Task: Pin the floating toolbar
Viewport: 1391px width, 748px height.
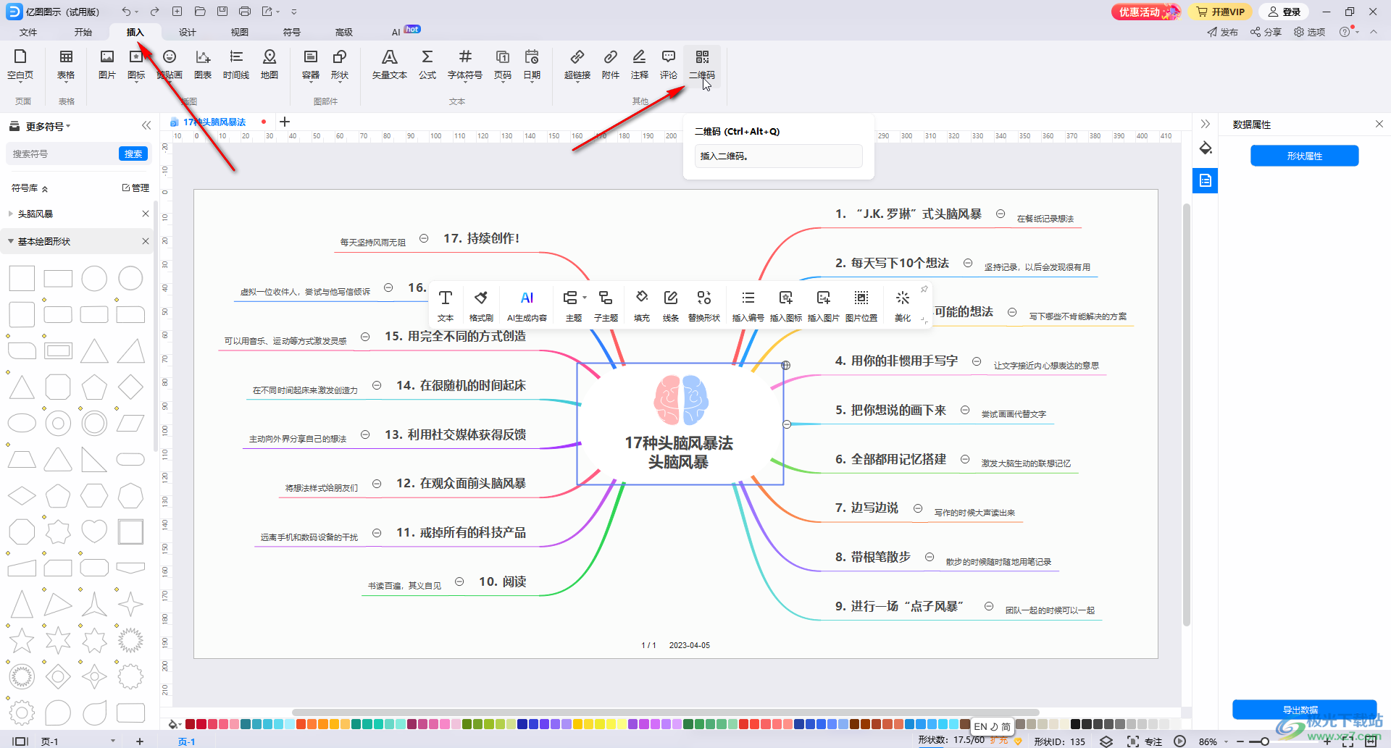Action: (x=924, y=289)
